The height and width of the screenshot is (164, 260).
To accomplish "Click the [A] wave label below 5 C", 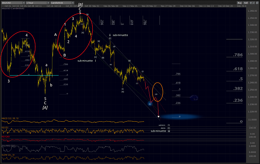I will coord(45,108).
